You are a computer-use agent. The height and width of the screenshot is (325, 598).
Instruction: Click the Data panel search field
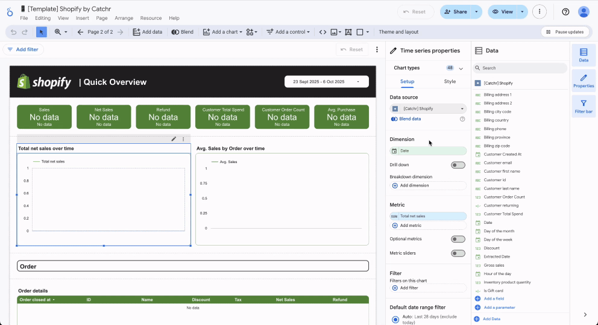[x=520, y=68]
